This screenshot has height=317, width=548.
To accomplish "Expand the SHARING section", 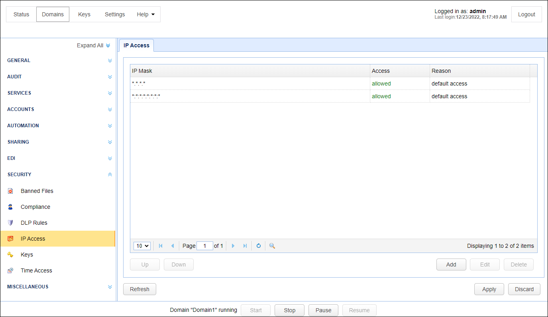I will pos(110,142).
